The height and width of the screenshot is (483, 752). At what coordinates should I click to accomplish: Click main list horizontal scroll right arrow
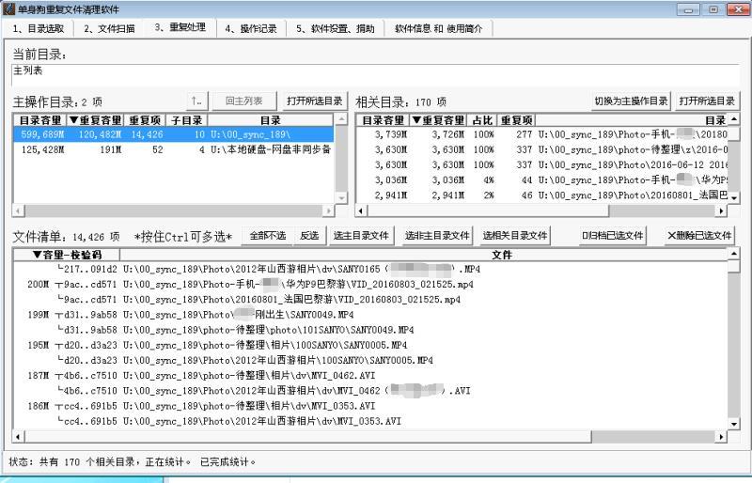pyautogui.click(x=328, y=210)
